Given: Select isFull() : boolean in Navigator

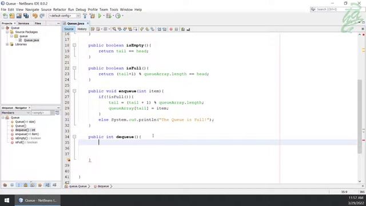Looking at the screenshot, I should (x=26, y=142).
